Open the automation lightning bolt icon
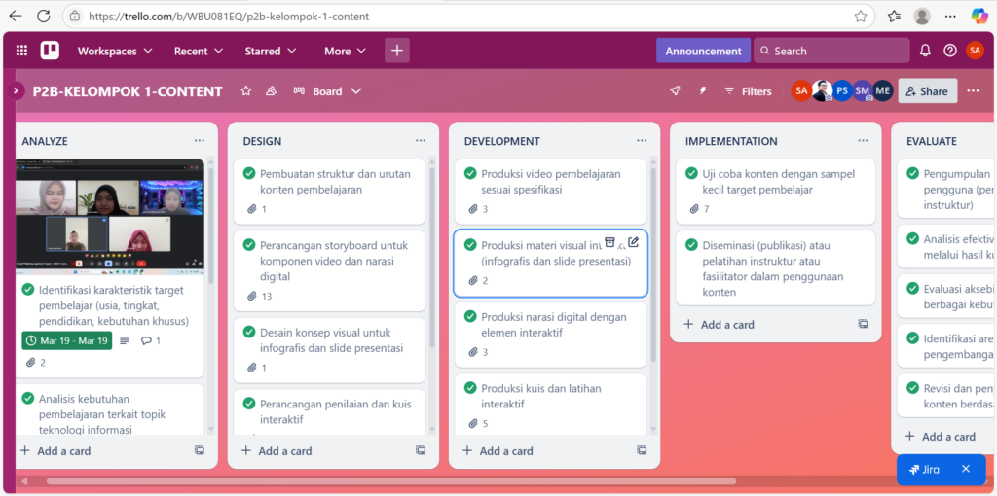997x496 pixels. pos(703,91)
